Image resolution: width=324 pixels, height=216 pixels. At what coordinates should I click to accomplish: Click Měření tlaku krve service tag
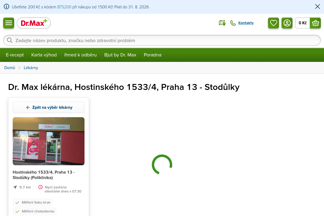click(x=32, y=202)
